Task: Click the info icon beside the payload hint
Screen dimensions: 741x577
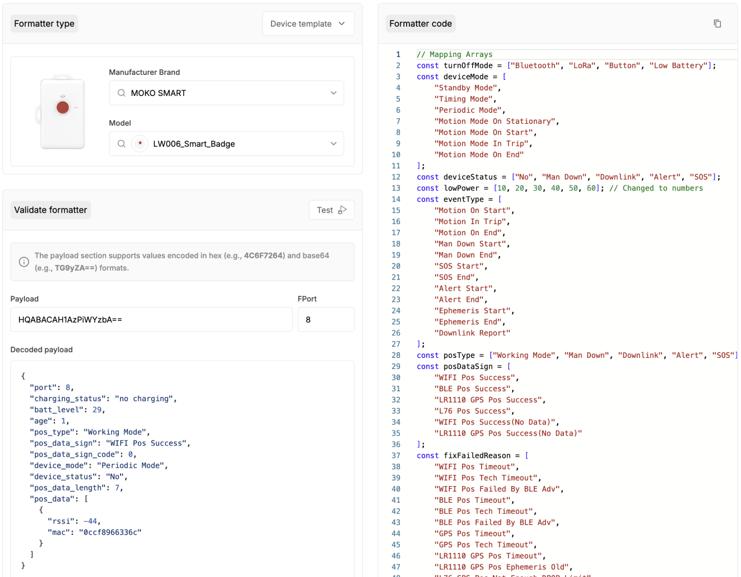Action: click(x=24, y=262)
